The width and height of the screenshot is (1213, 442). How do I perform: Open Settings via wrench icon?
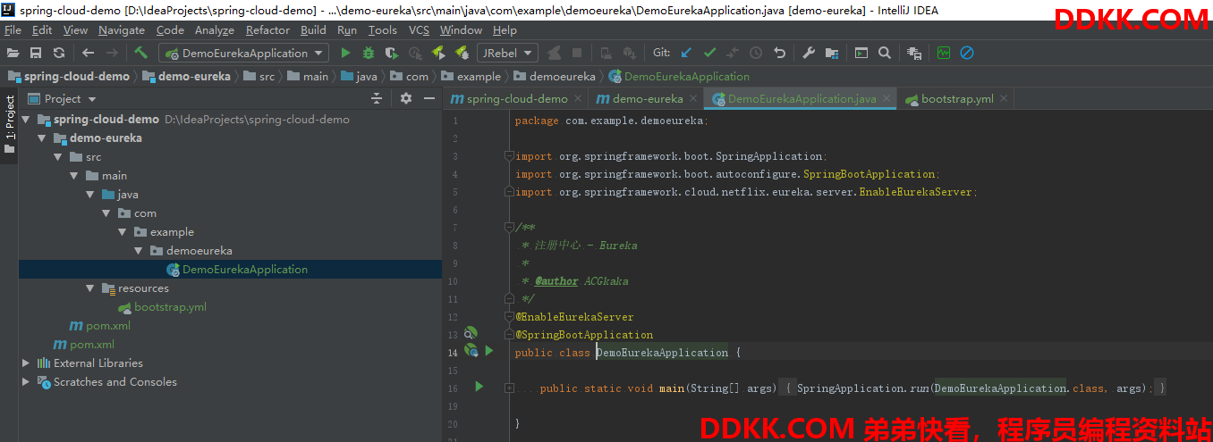coord(809,54)
